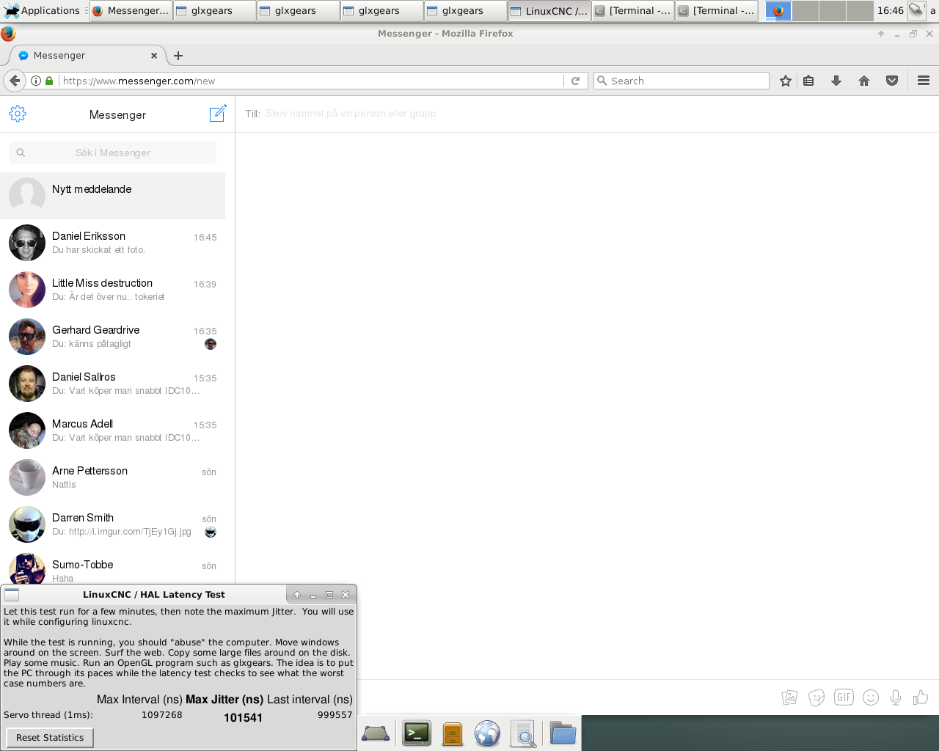Select Messenger taskbar window button
Screen dimensions: 939x751
point(131,11)
